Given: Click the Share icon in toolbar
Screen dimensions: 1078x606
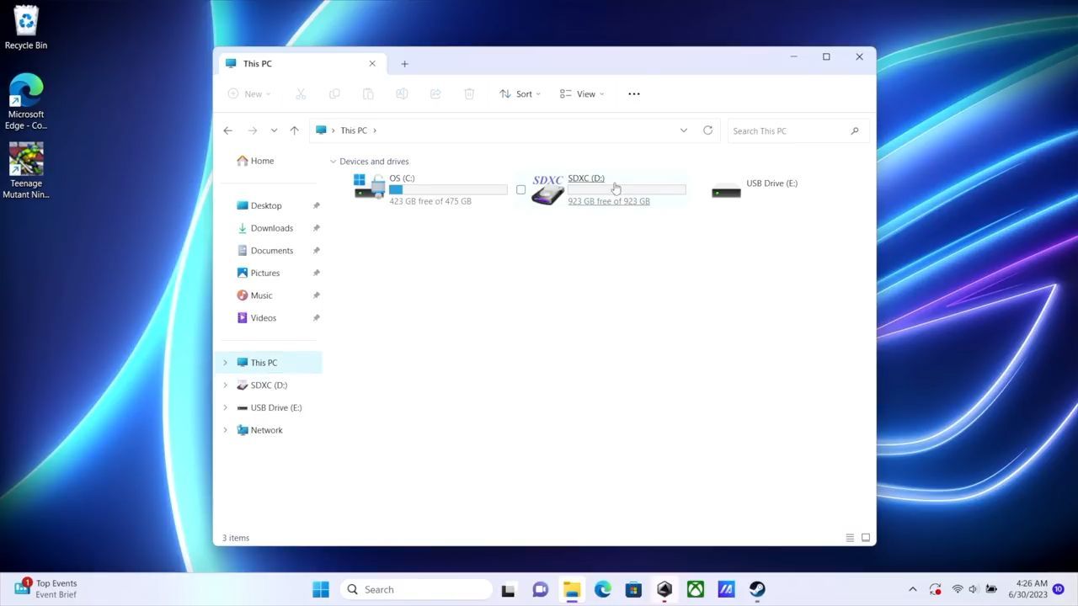Looking at the screenshot, I should (x=435, y=93).
